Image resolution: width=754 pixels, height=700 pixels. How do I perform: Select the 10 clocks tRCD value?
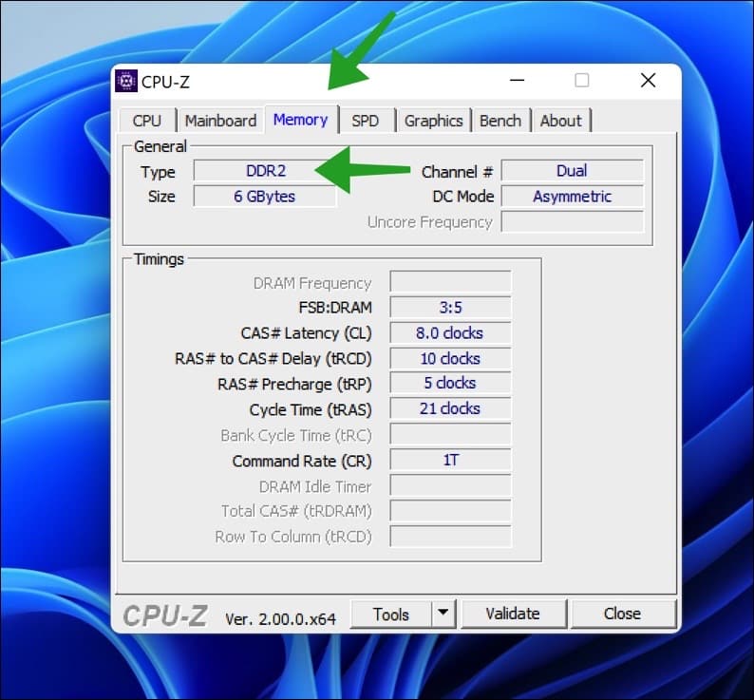pyautogui.click(x=450, y=358)
